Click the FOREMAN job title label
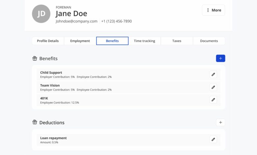The height and width of the screenshot is (155, 257). click(64, 7)
